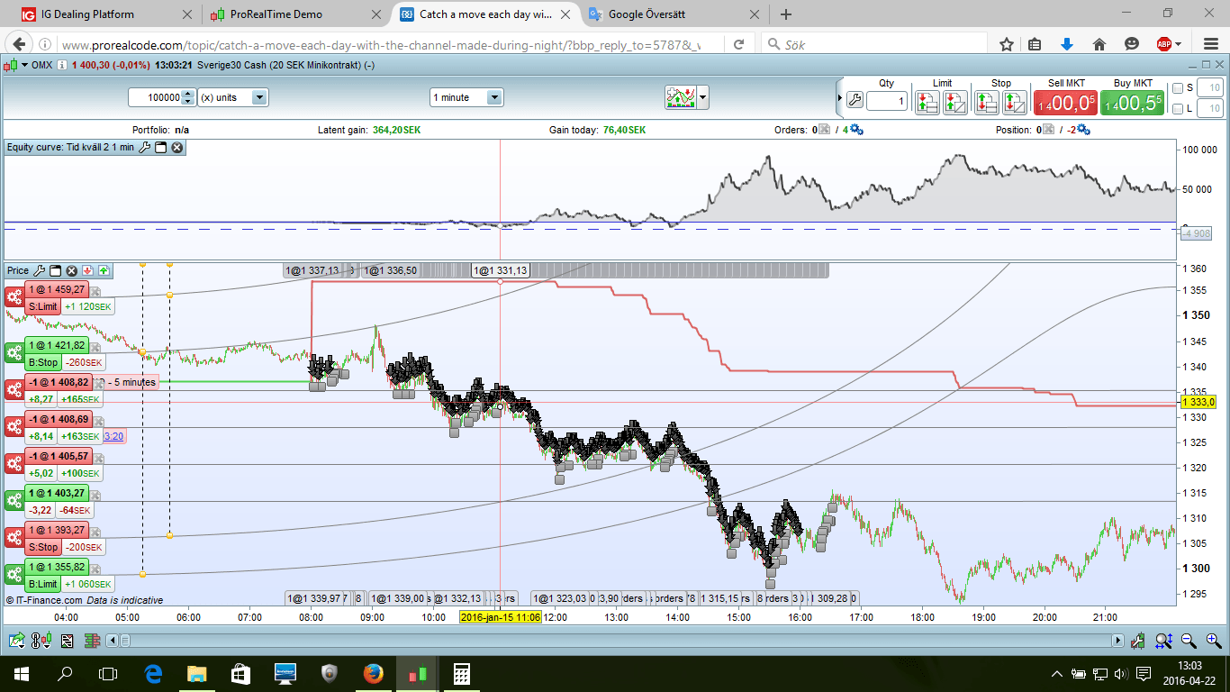1230x692 pixels.
Task: Click the gear icon next to Orders count
Action: click(x=856, y=130)
